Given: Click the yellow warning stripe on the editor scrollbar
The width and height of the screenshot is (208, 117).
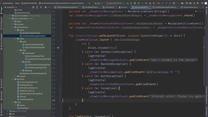Looking at the screenshot, I should (x=204, y=47).
